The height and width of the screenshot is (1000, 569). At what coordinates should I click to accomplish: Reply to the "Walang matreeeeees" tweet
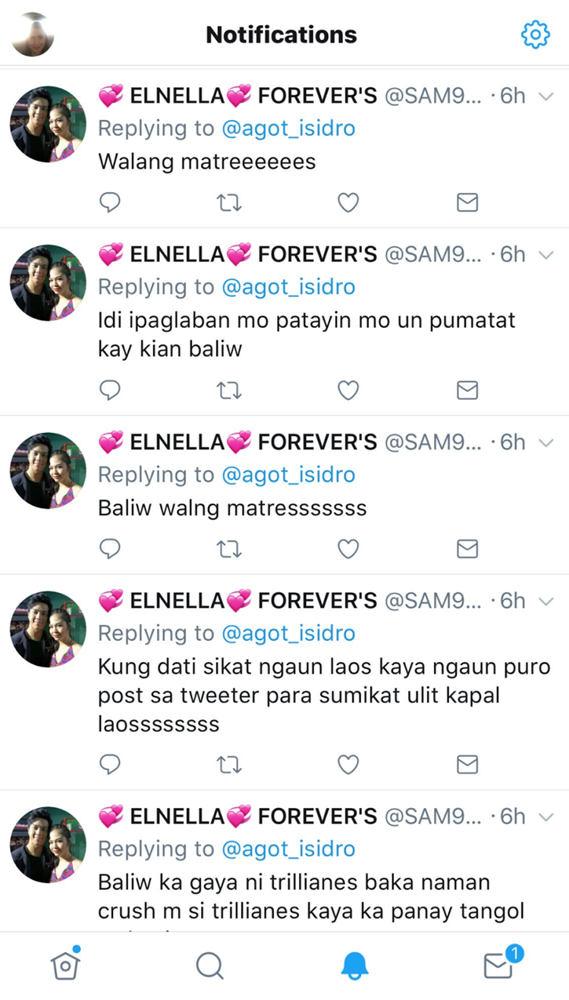tap(110, 202)
